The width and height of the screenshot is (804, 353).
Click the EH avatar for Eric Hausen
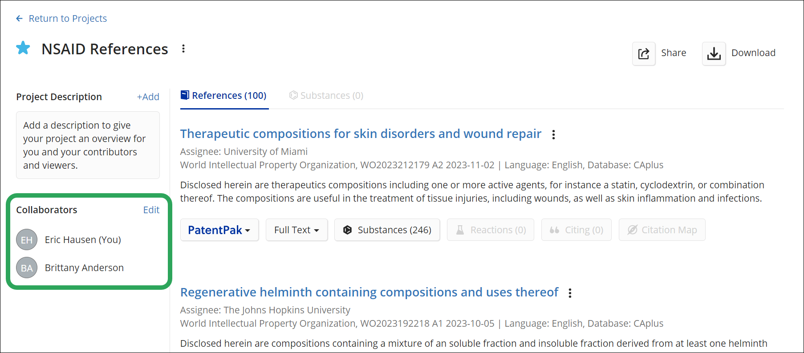pos(27,239)
